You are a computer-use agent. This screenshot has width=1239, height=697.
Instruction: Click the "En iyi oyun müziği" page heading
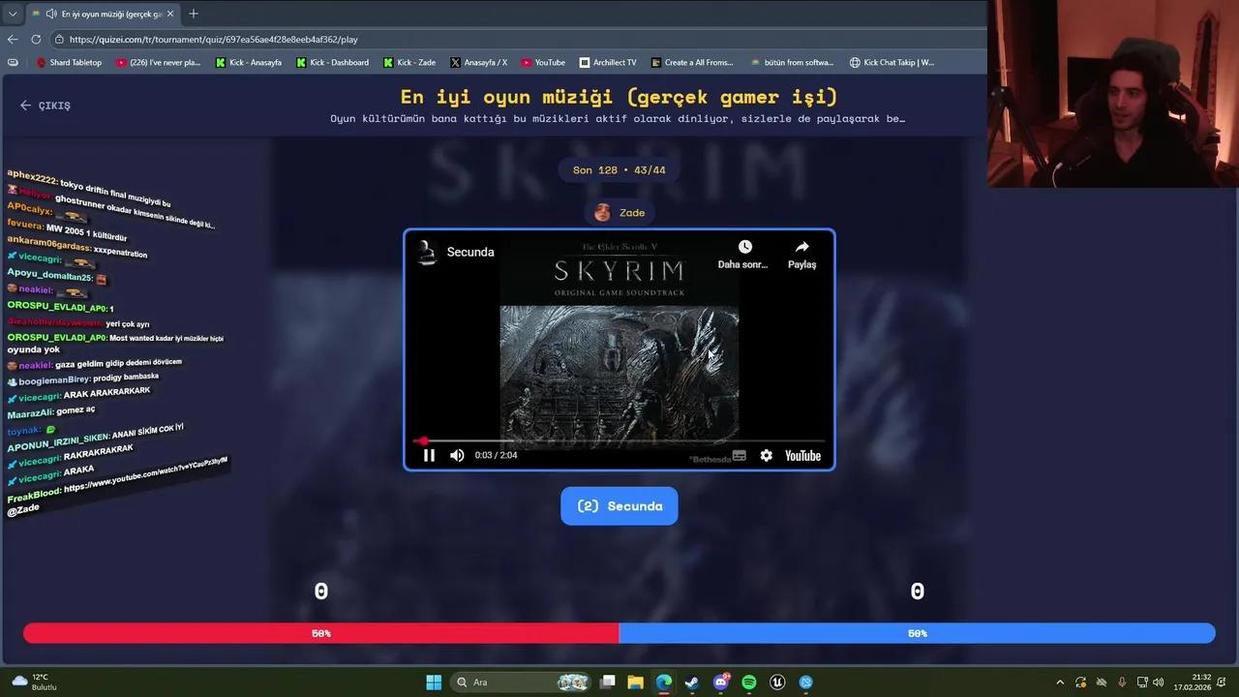(x=619, y=97)
